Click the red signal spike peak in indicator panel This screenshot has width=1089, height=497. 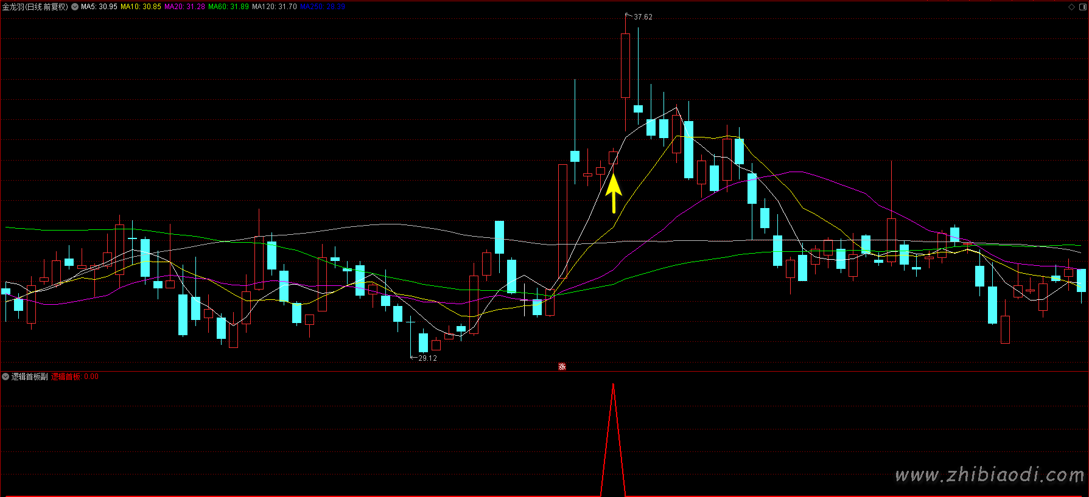pos(613,384)
